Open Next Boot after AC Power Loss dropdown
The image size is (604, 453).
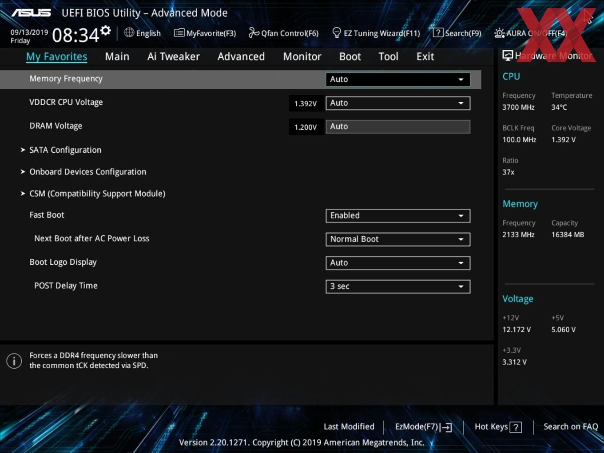coord(398,239)
